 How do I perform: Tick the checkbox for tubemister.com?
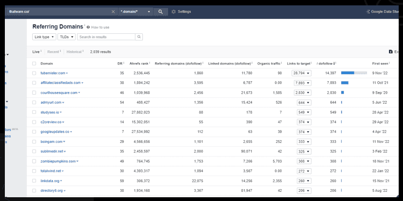[x=34, y=73]
